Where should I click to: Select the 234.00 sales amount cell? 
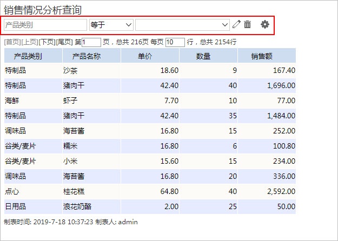point(267,162)
